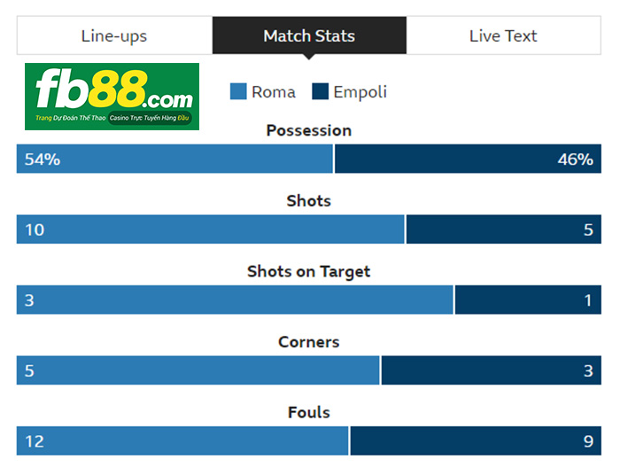Click the Shots on Target heading

[309, 272]
